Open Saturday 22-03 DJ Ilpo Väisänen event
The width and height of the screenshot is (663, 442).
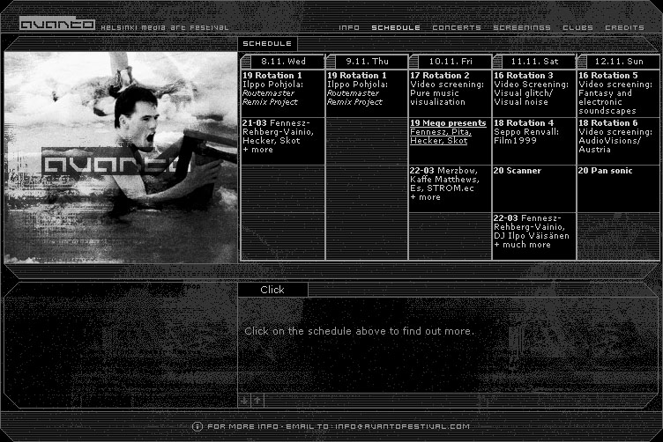pyautogui.click(x=534, y=236)
